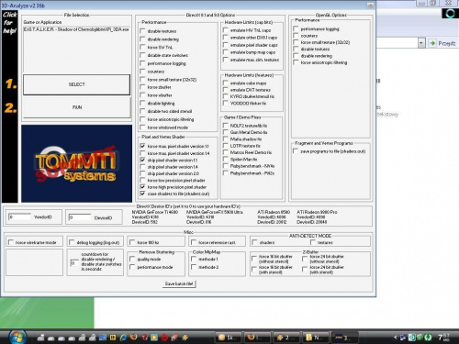Viewport: 459px width, 344px height.
Task: Enable disable two sided stencil checkbox
Action: [x=142, y=111]
